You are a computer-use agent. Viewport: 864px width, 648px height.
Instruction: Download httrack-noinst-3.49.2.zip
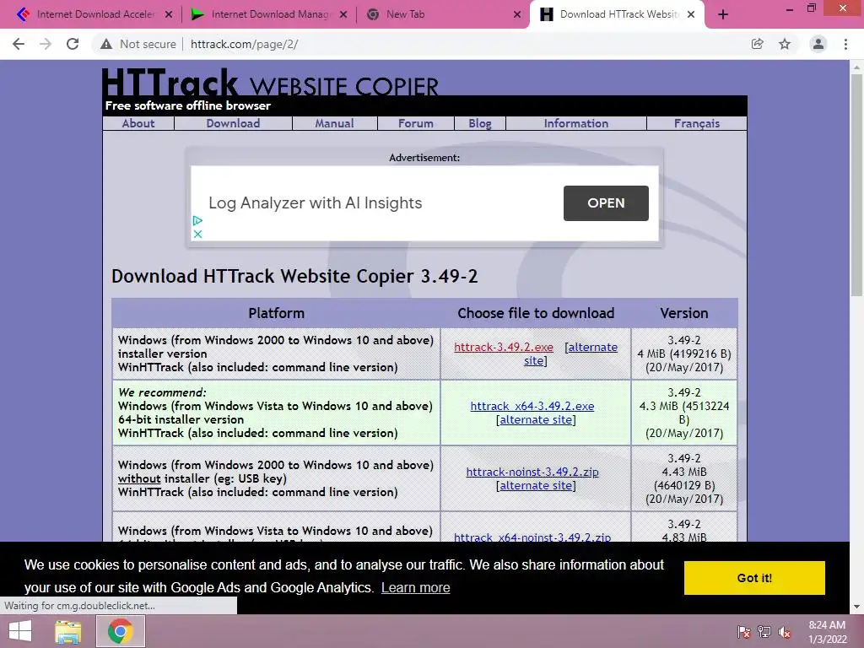pyautogui.click(x=532, y=472)
